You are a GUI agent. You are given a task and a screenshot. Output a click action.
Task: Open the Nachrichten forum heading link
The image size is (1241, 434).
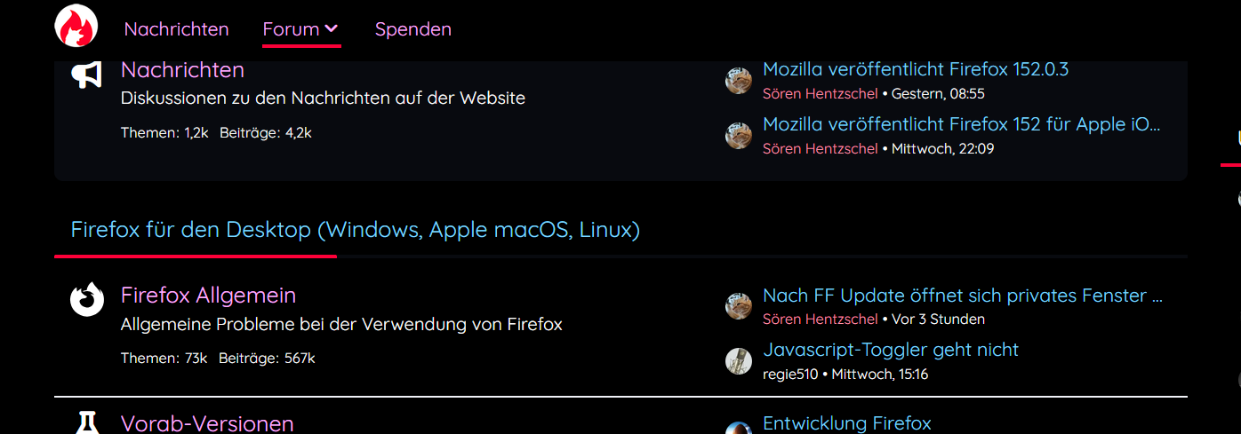tap(182, 69)
